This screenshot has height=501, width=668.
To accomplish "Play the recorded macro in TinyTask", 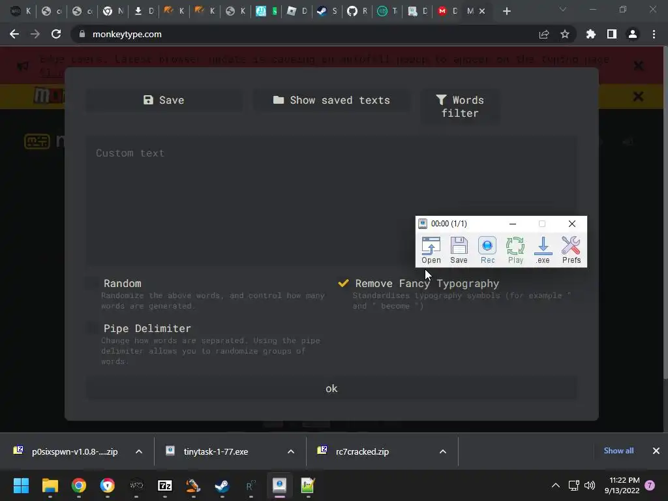I will pos(515,250).
